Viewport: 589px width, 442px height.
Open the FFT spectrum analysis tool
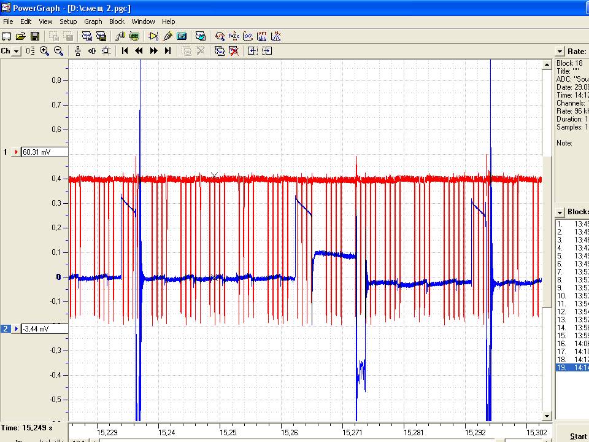point(262,36)
